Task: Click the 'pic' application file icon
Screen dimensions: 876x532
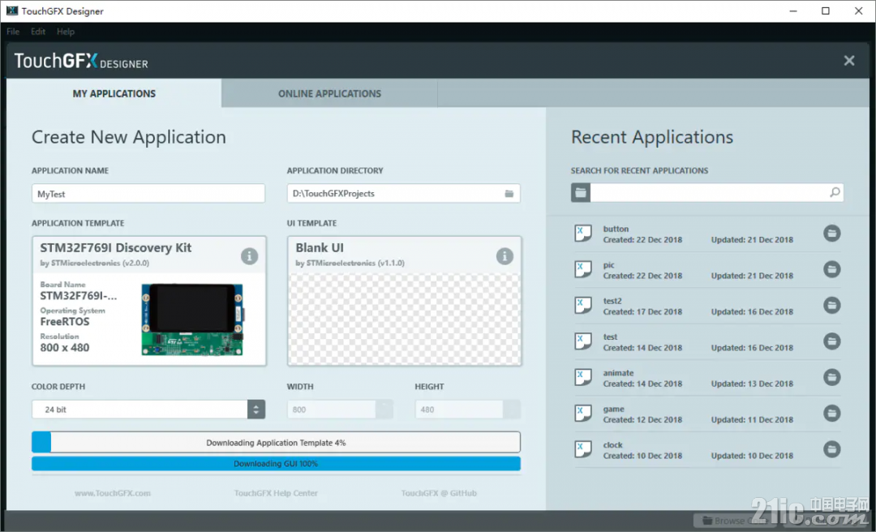Action: click(582, 269)
